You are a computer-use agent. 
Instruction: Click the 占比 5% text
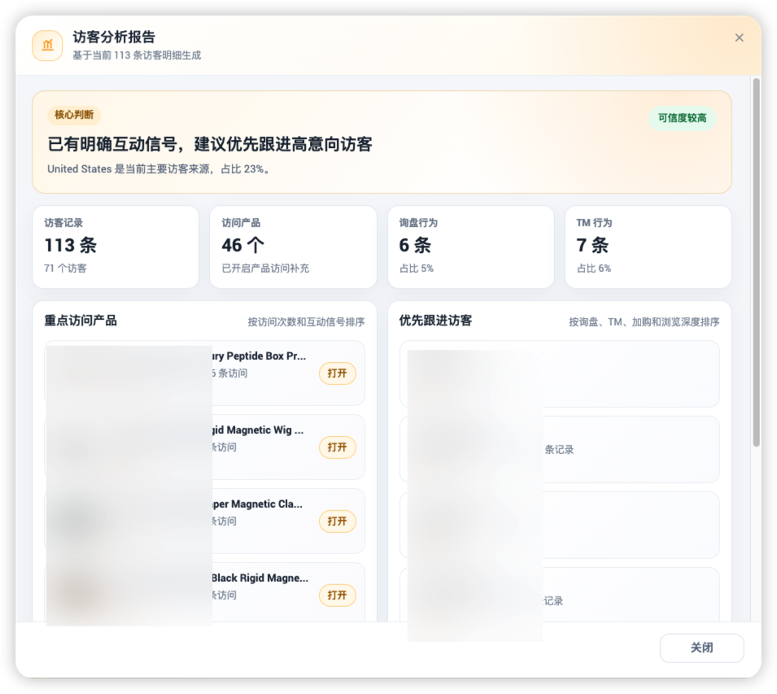417,268
